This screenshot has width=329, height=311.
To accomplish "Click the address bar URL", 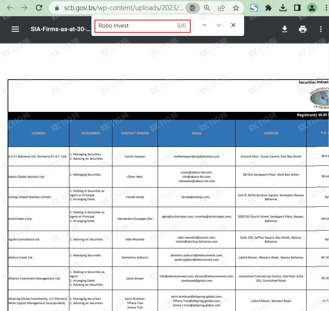I will click(x=123, y=8).
